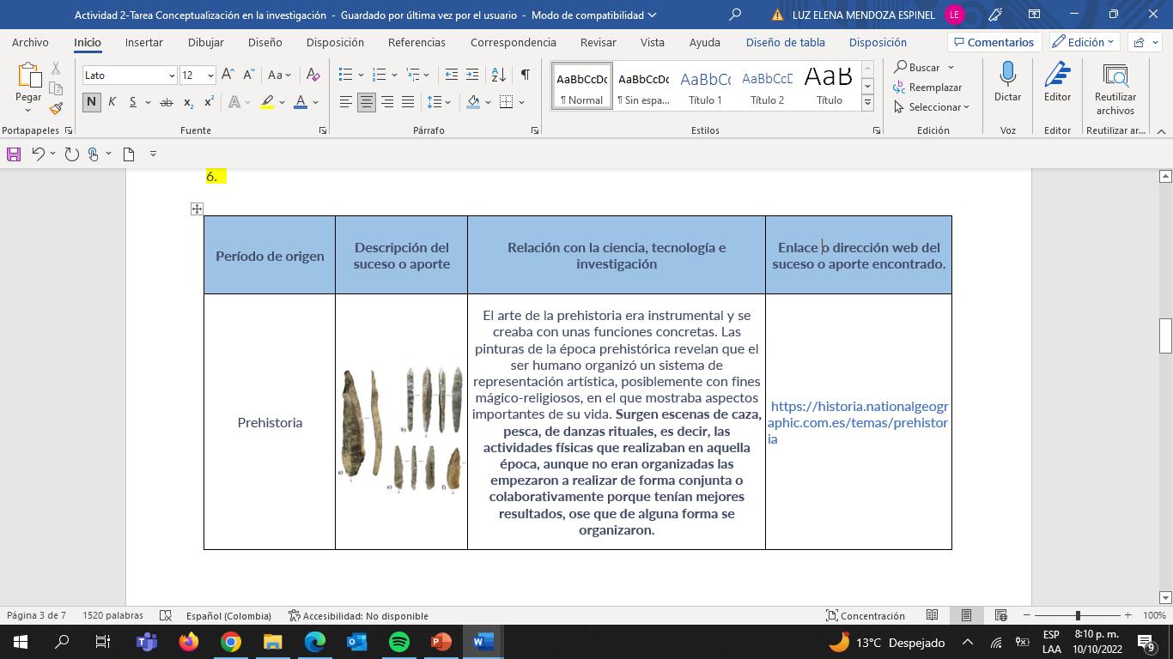Click the Clear Formatting icon

tap(313, 75)
